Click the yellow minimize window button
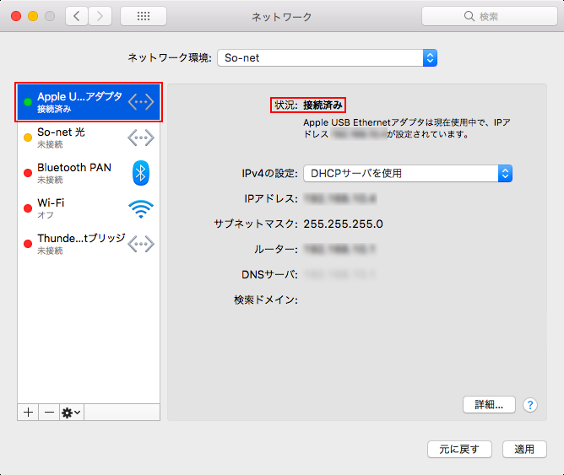 pos(33,16)
